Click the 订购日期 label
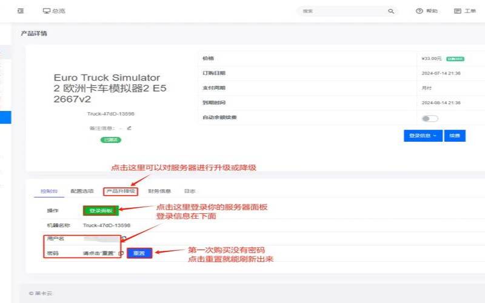This screenshot has height=303, width=485. coord(214,73)
